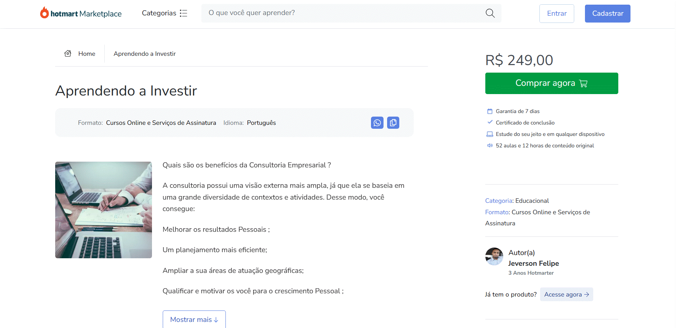
Task: Click the Categoria link in sidebar
Action: pos(499,201)
